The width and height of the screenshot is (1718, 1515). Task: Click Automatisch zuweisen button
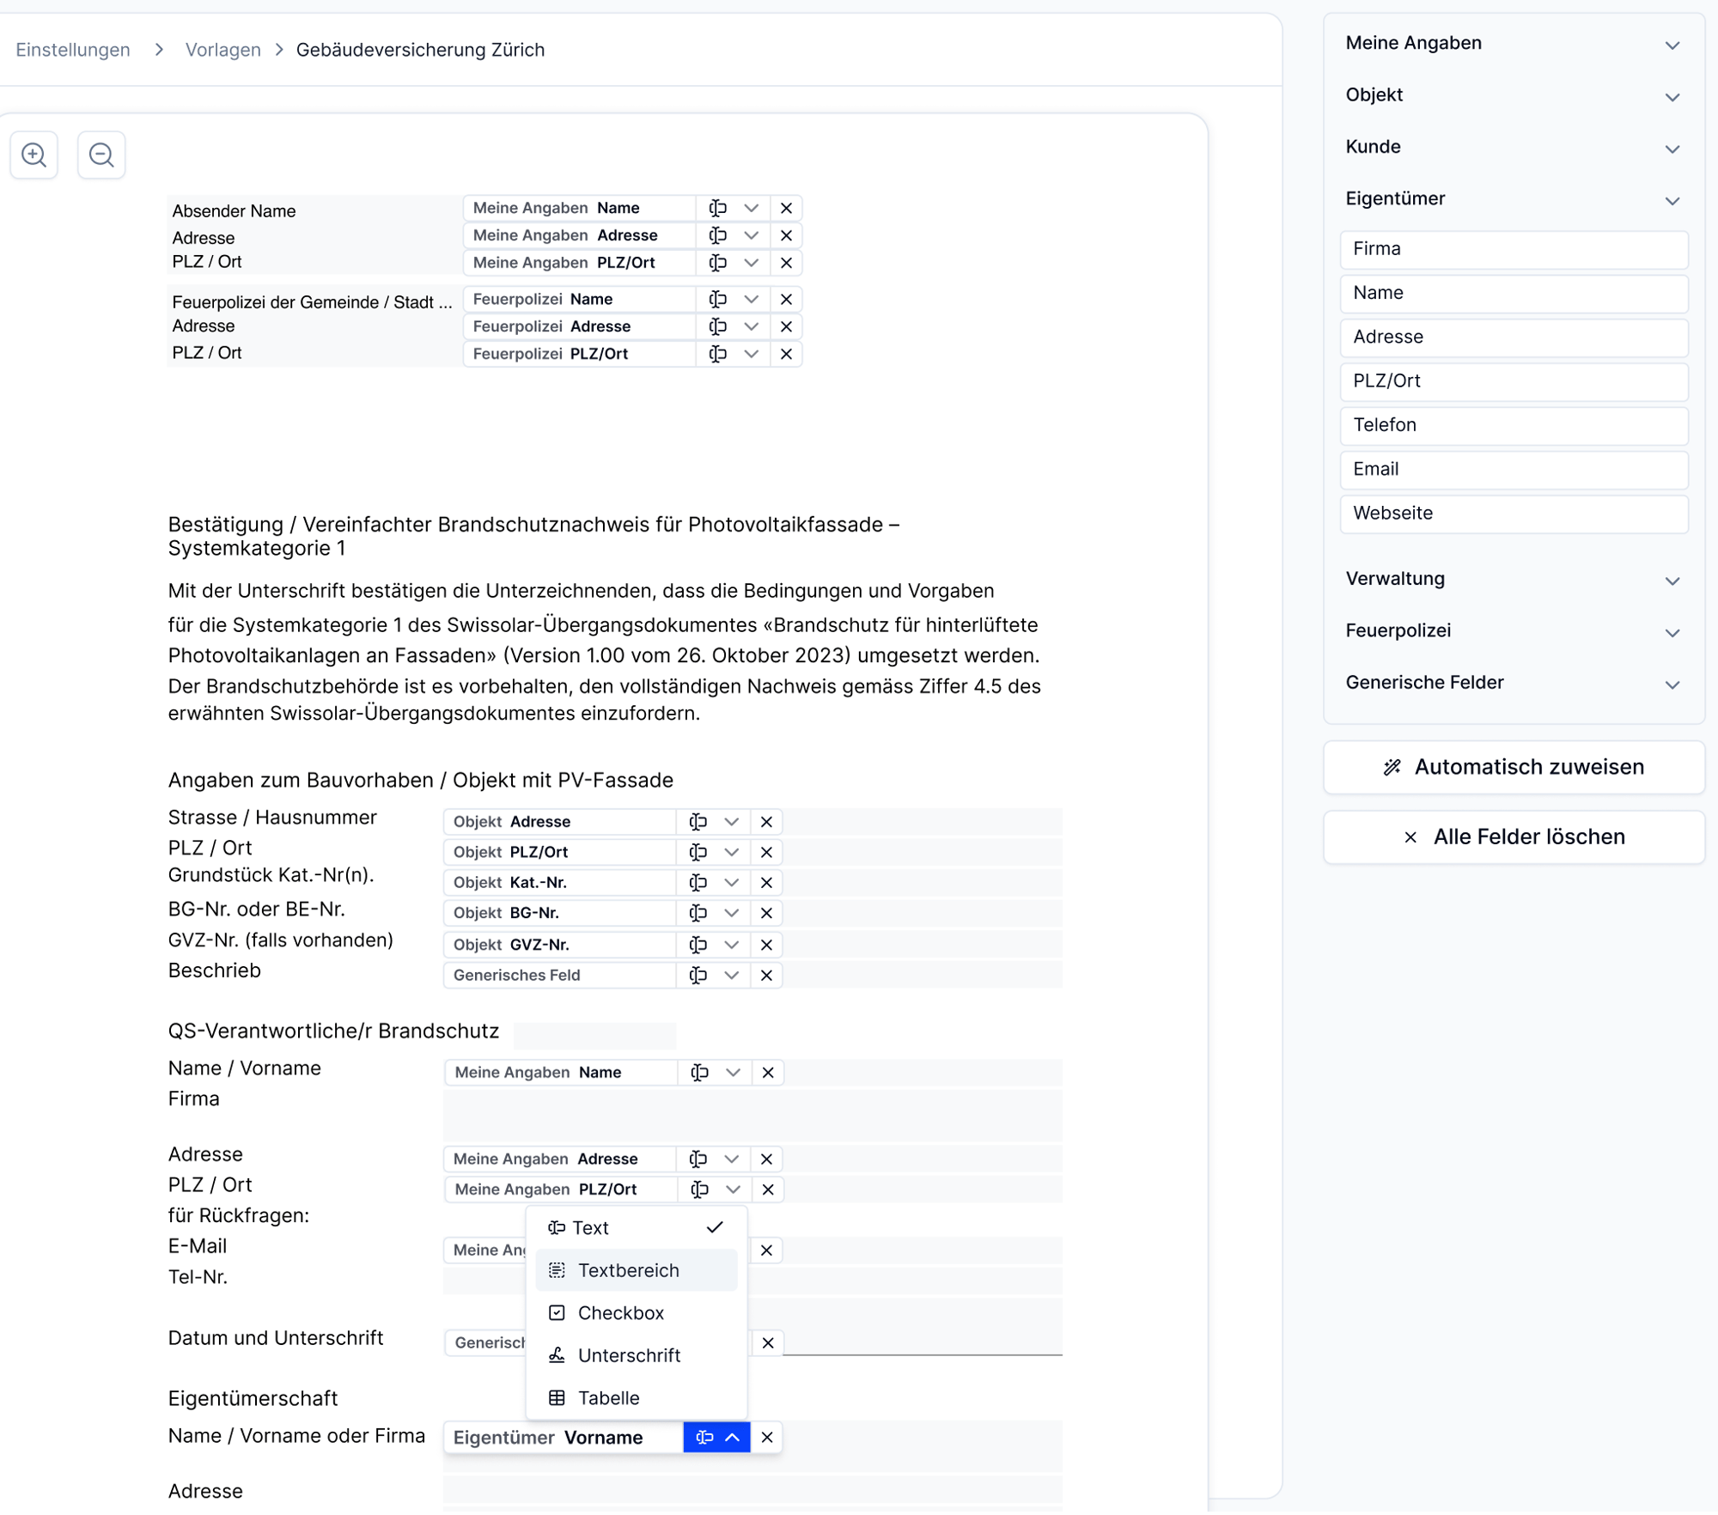click(x=1514, y=768)
